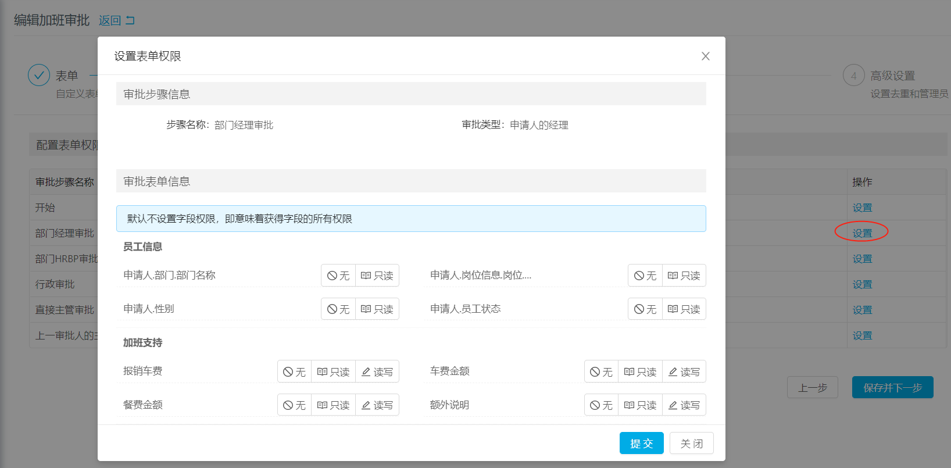Viewport: 951px width, 468px height.
Task: Click 返回 link at page top
Action: (x=116, y=21)
